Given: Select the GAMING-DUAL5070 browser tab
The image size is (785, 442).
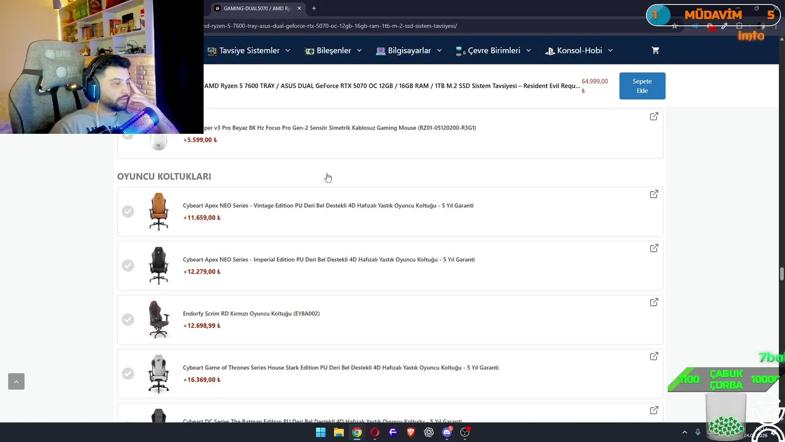Looking at the screenshot, I should (x=258, y=8).
